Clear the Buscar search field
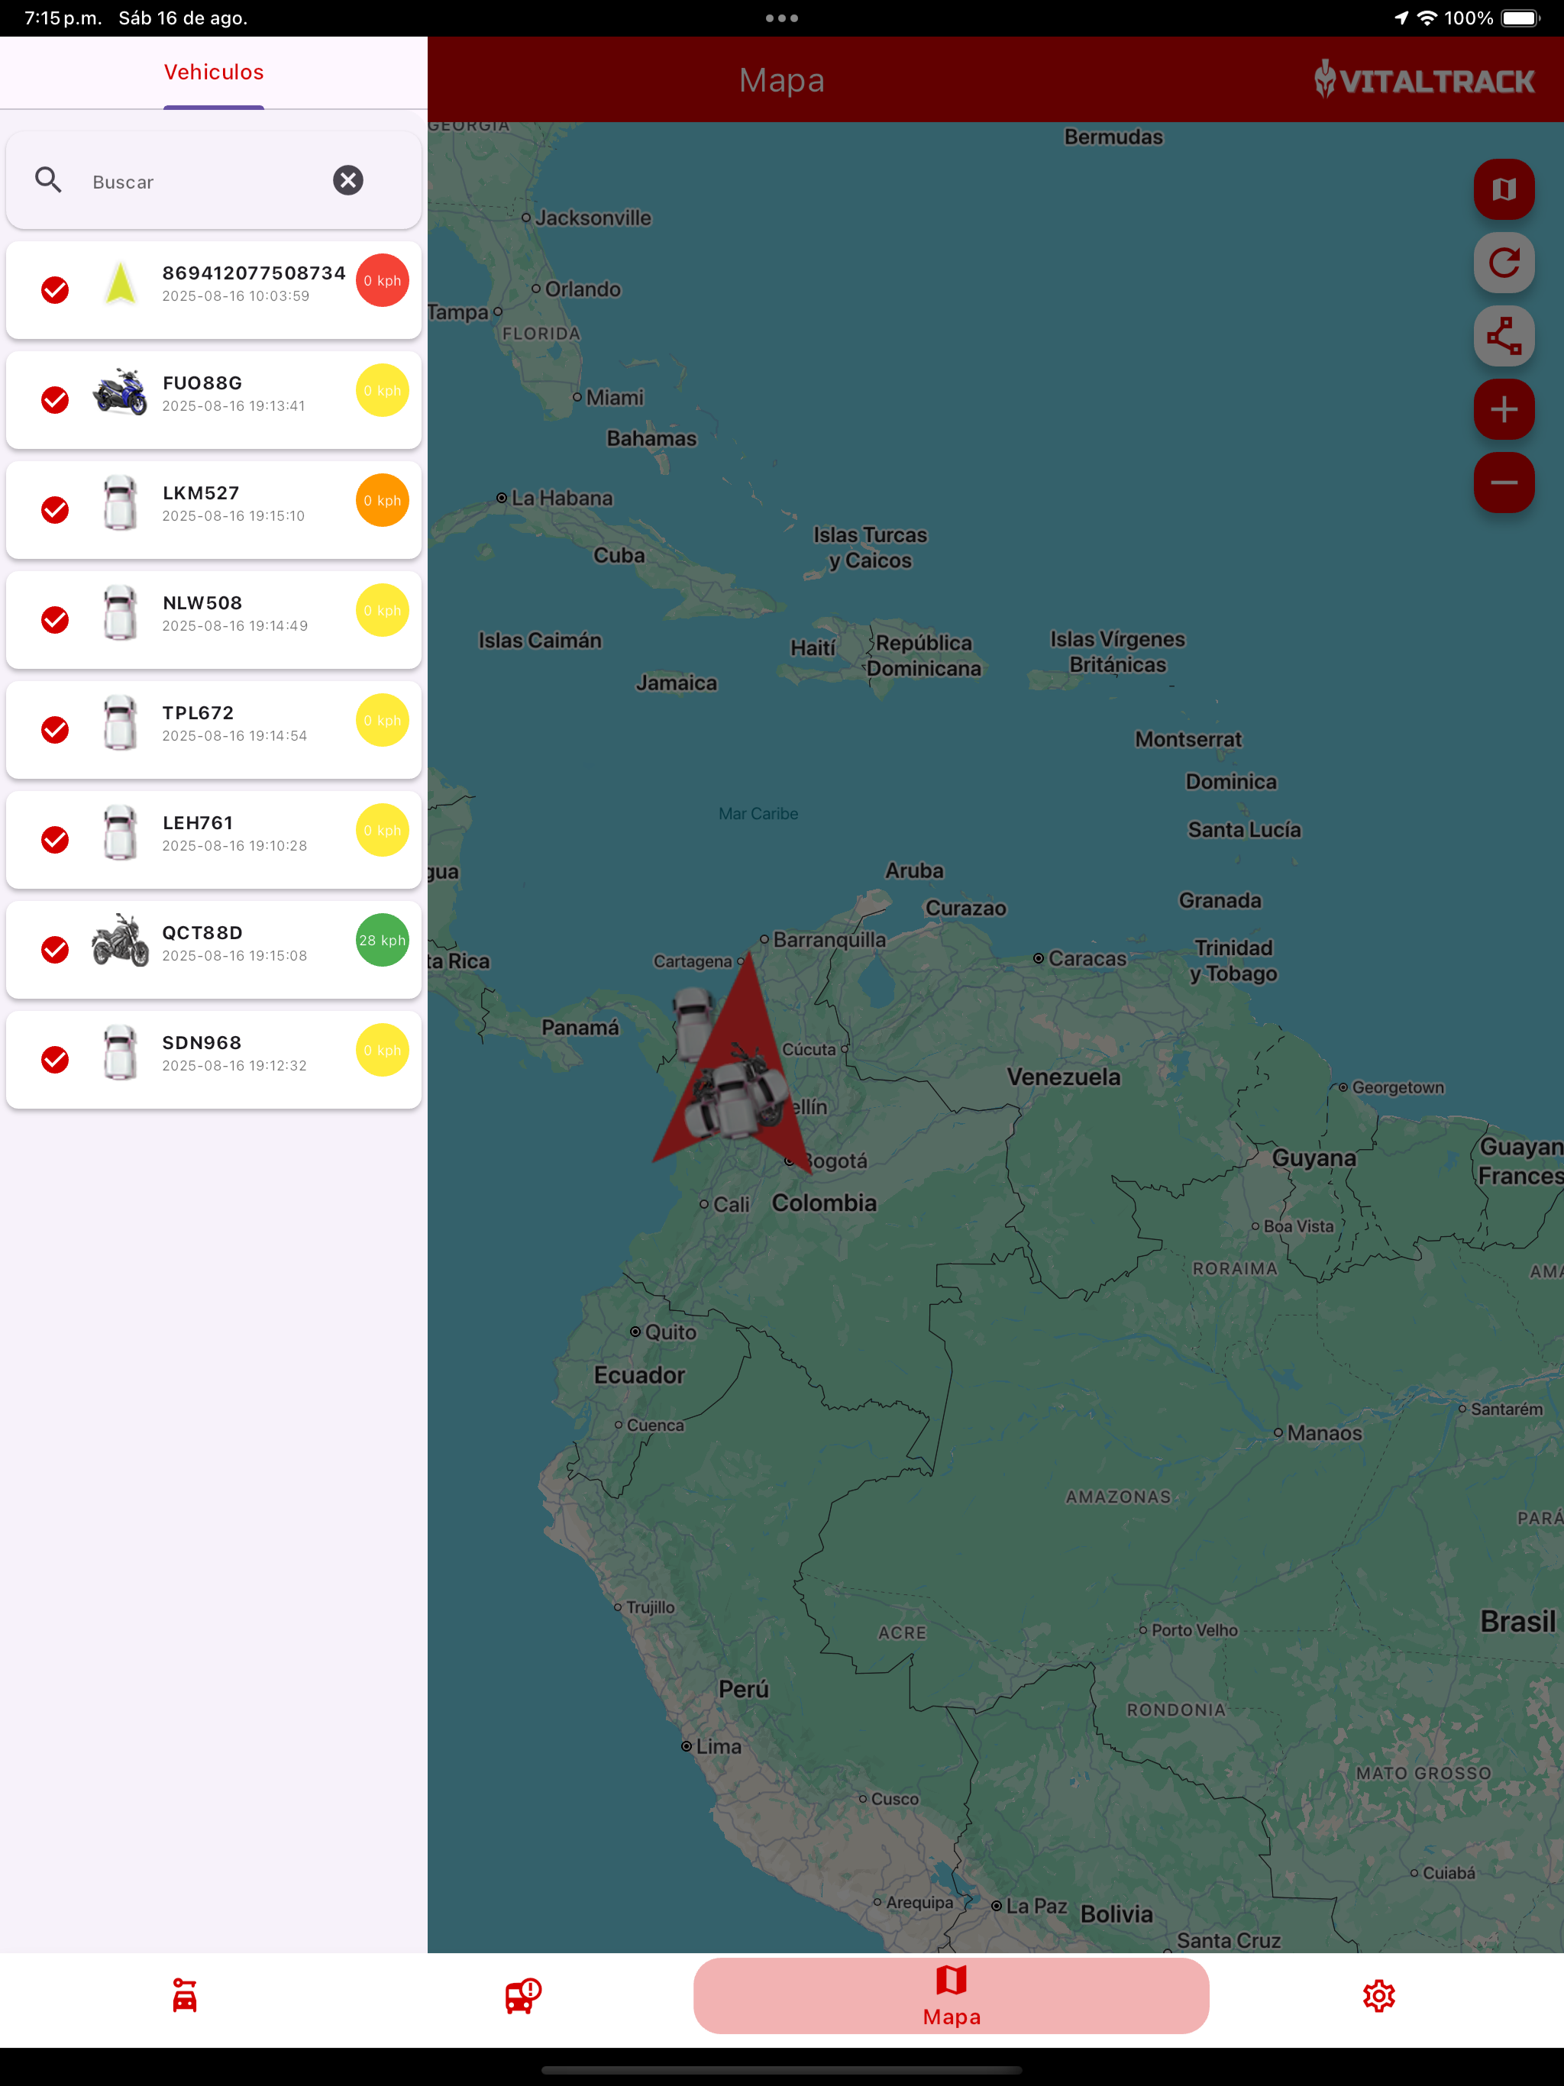This screenshot has height=2086, width=1564. pyautogui.click(x=348, y=180)
